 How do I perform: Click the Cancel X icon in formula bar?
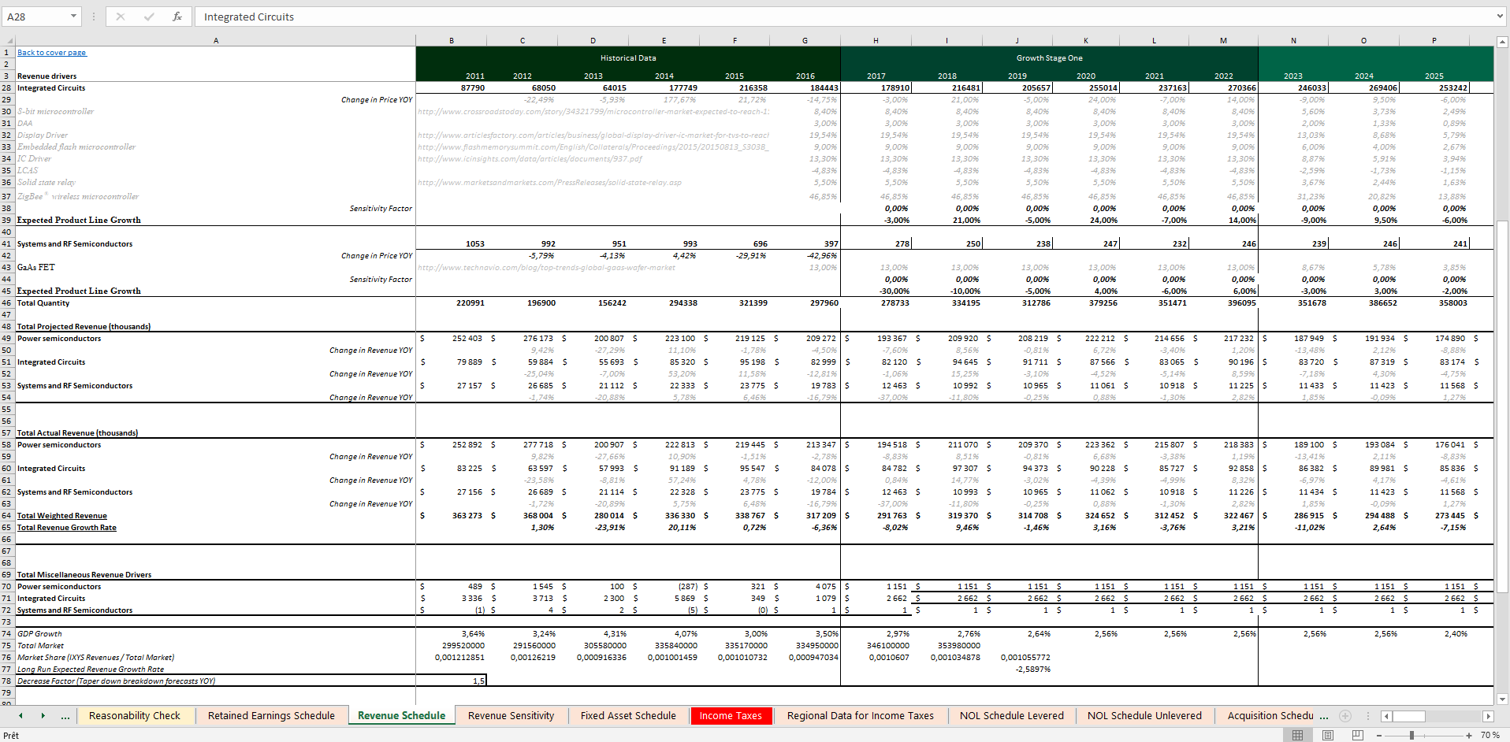[121, 17]
